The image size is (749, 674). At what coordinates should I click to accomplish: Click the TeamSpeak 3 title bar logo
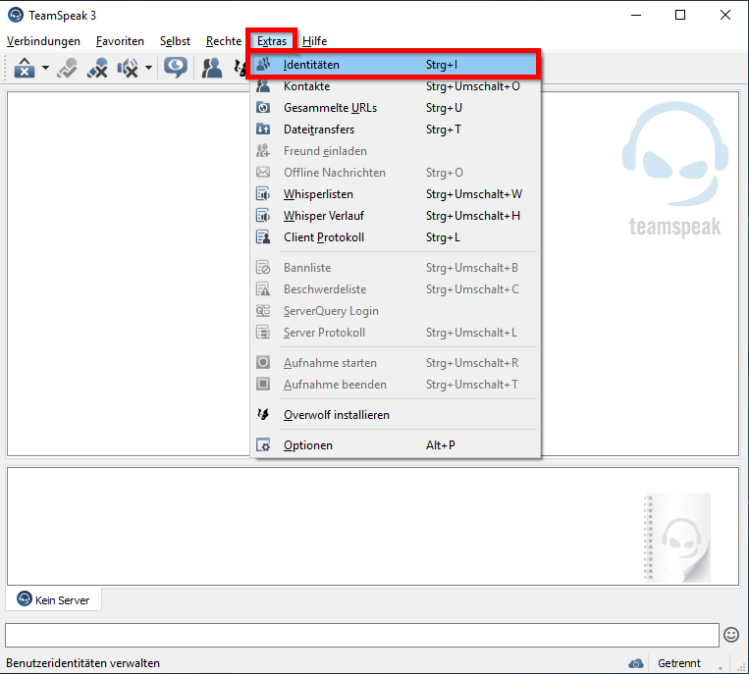16,16
